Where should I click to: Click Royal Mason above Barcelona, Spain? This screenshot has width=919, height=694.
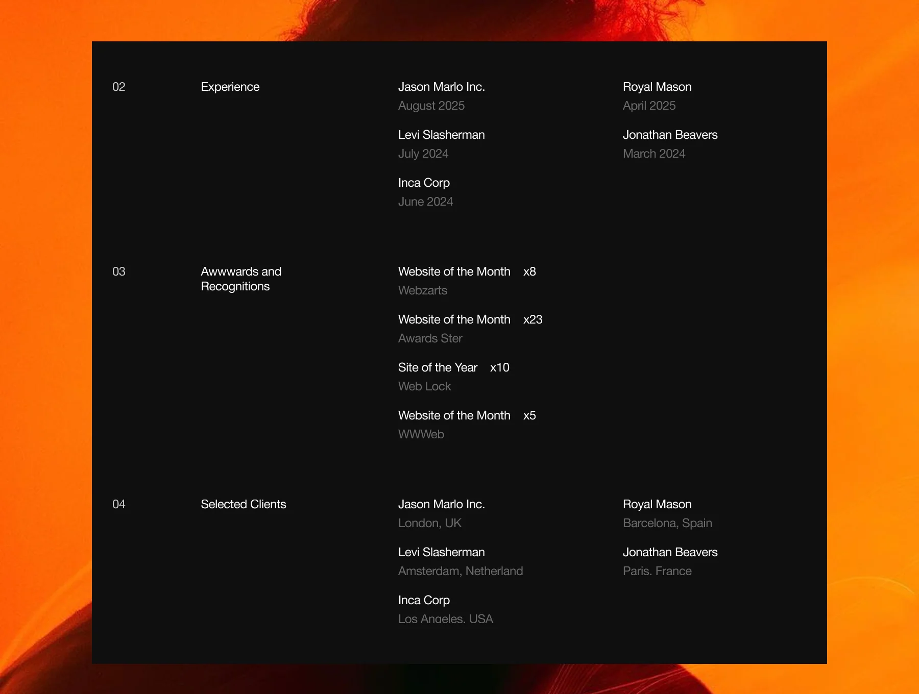tap(657, 504)
